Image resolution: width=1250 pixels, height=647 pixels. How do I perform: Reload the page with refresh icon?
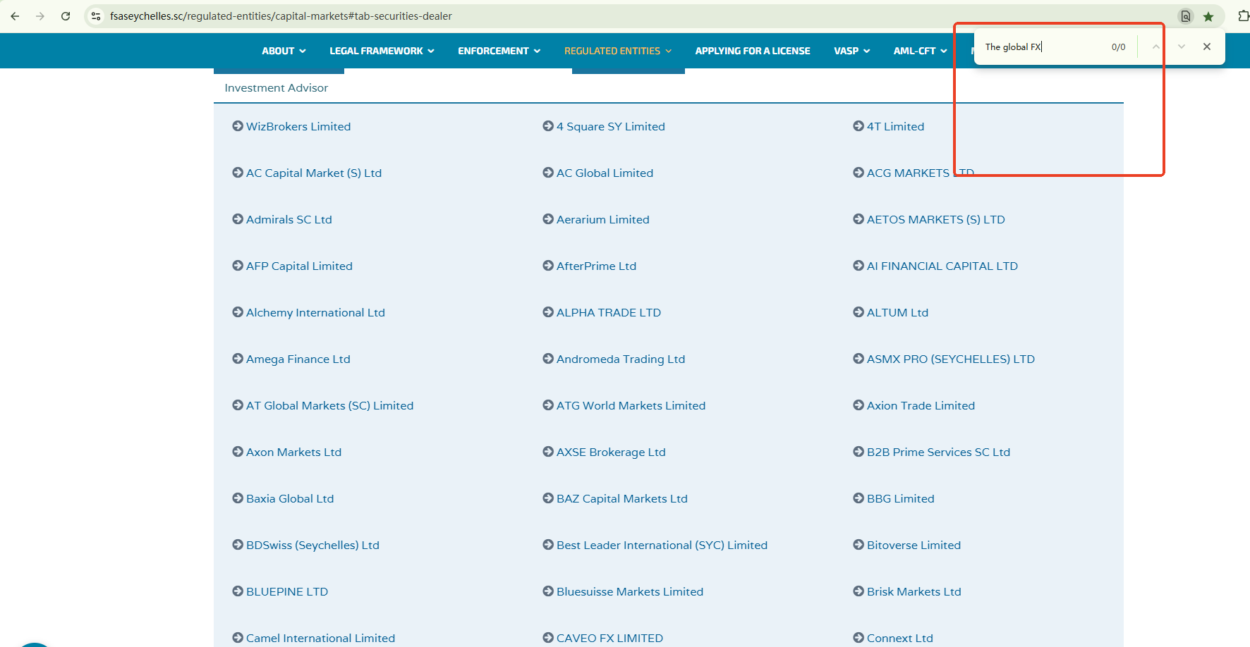pos(66,16)
